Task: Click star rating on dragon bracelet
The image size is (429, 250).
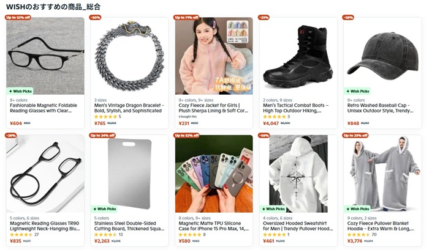Action: coord(105,117)
